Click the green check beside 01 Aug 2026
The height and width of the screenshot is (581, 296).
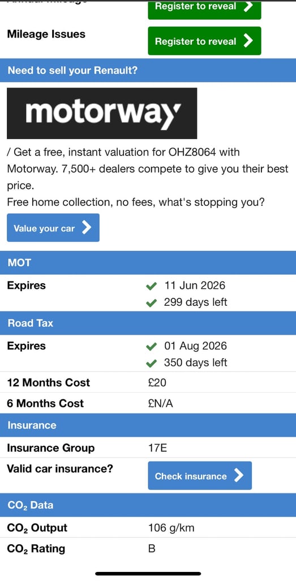click(x=151, y=347)
